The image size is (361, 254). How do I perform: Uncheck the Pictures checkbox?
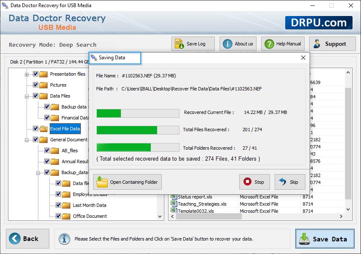tap(35, 85)
